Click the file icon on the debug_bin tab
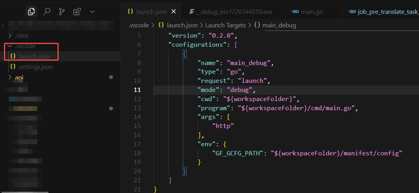 click(191, 11)
